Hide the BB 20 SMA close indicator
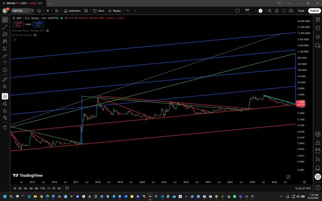 35,35
